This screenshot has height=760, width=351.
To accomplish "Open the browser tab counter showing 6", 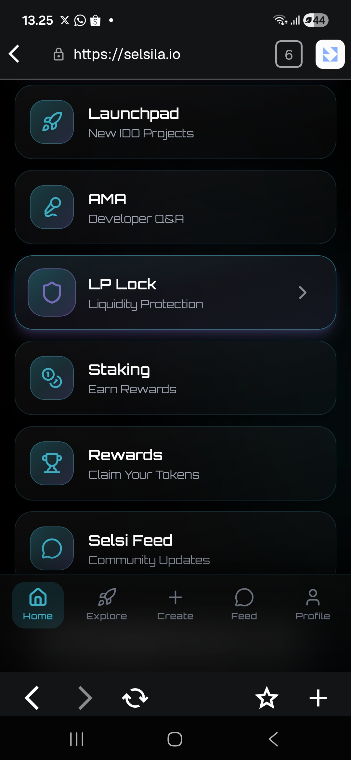I will (289, 54).
